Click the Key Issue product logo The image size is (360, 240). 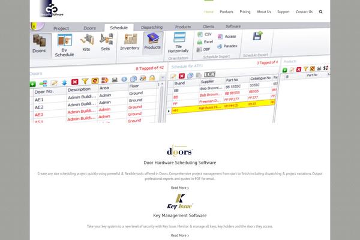(x=180, y=202)
